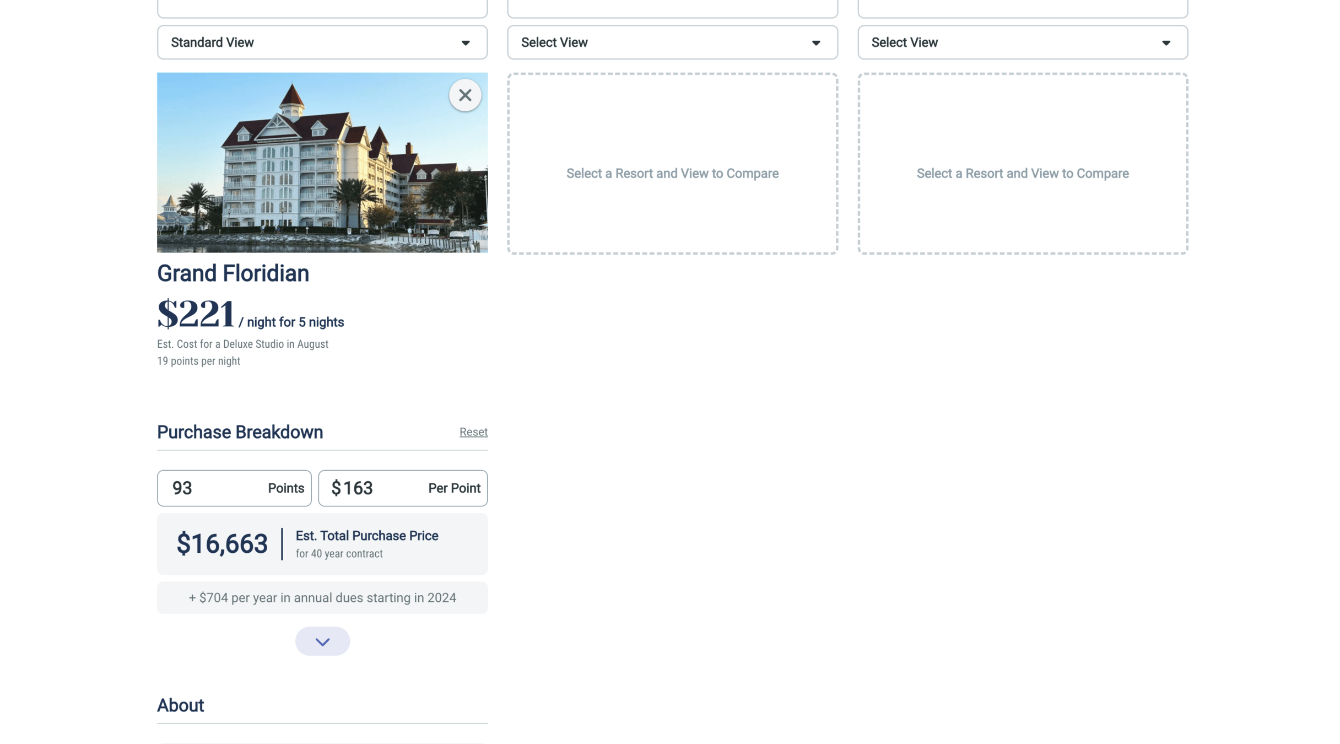Select the middle empty compare placeholder box
This screenshot has height=744, width=1340.
coord(672,164)
